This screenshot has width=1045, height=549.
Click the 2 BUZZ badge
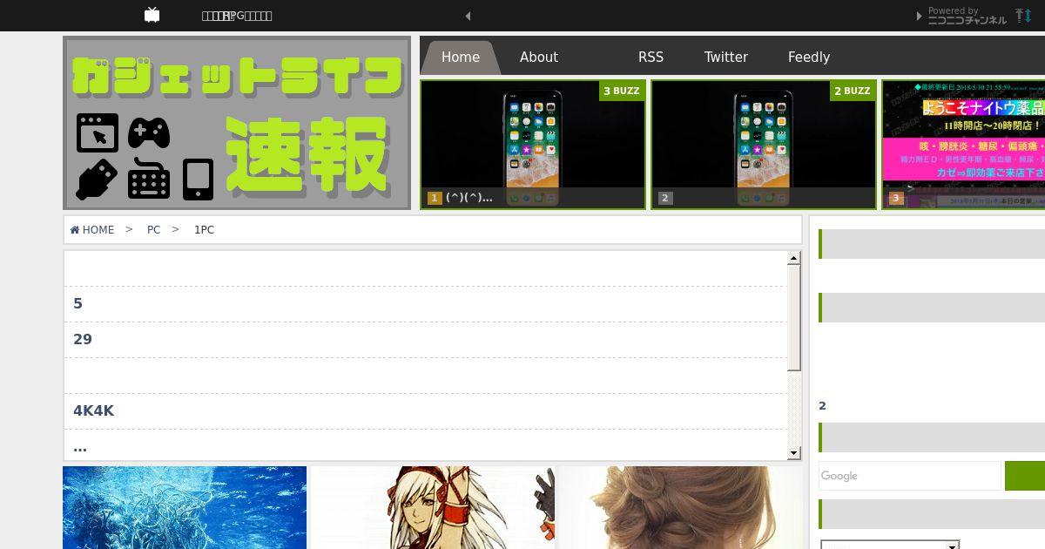pos(853,91)
